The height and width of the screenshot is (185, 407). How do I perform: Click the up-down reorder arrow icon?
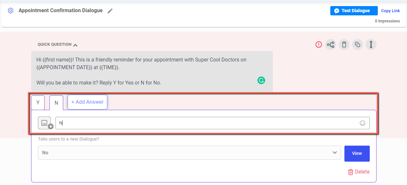(x=371, y=44)
